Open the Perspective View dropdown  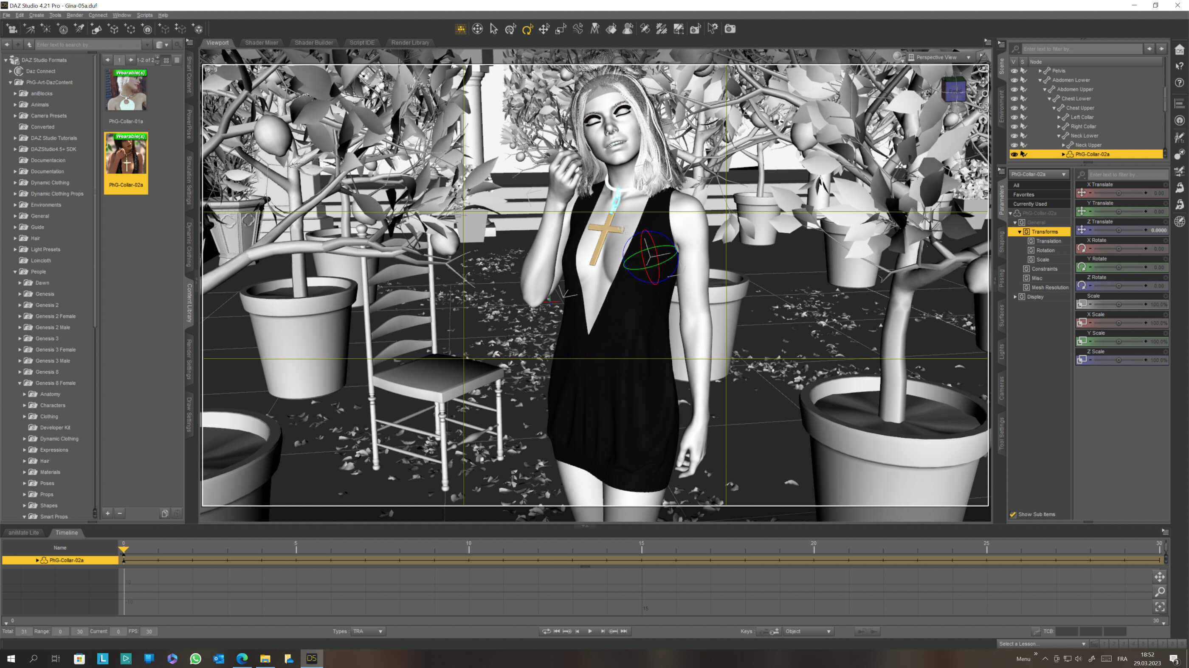941,57
